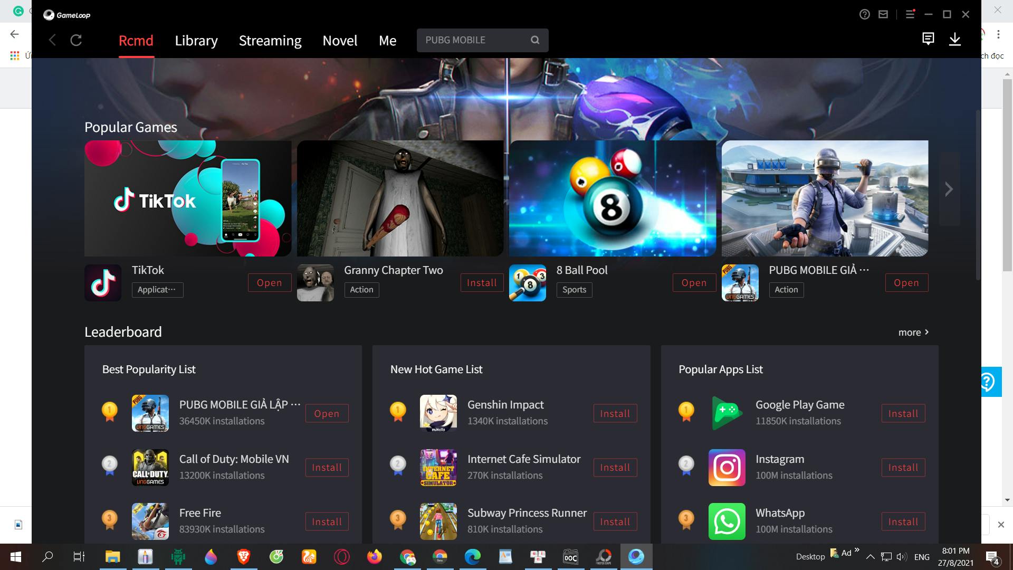Viewport: 1013px width, 570px height.
Task: Click the Genshin Impact icon
Action: pyautogui.click(x=438, y=413)
